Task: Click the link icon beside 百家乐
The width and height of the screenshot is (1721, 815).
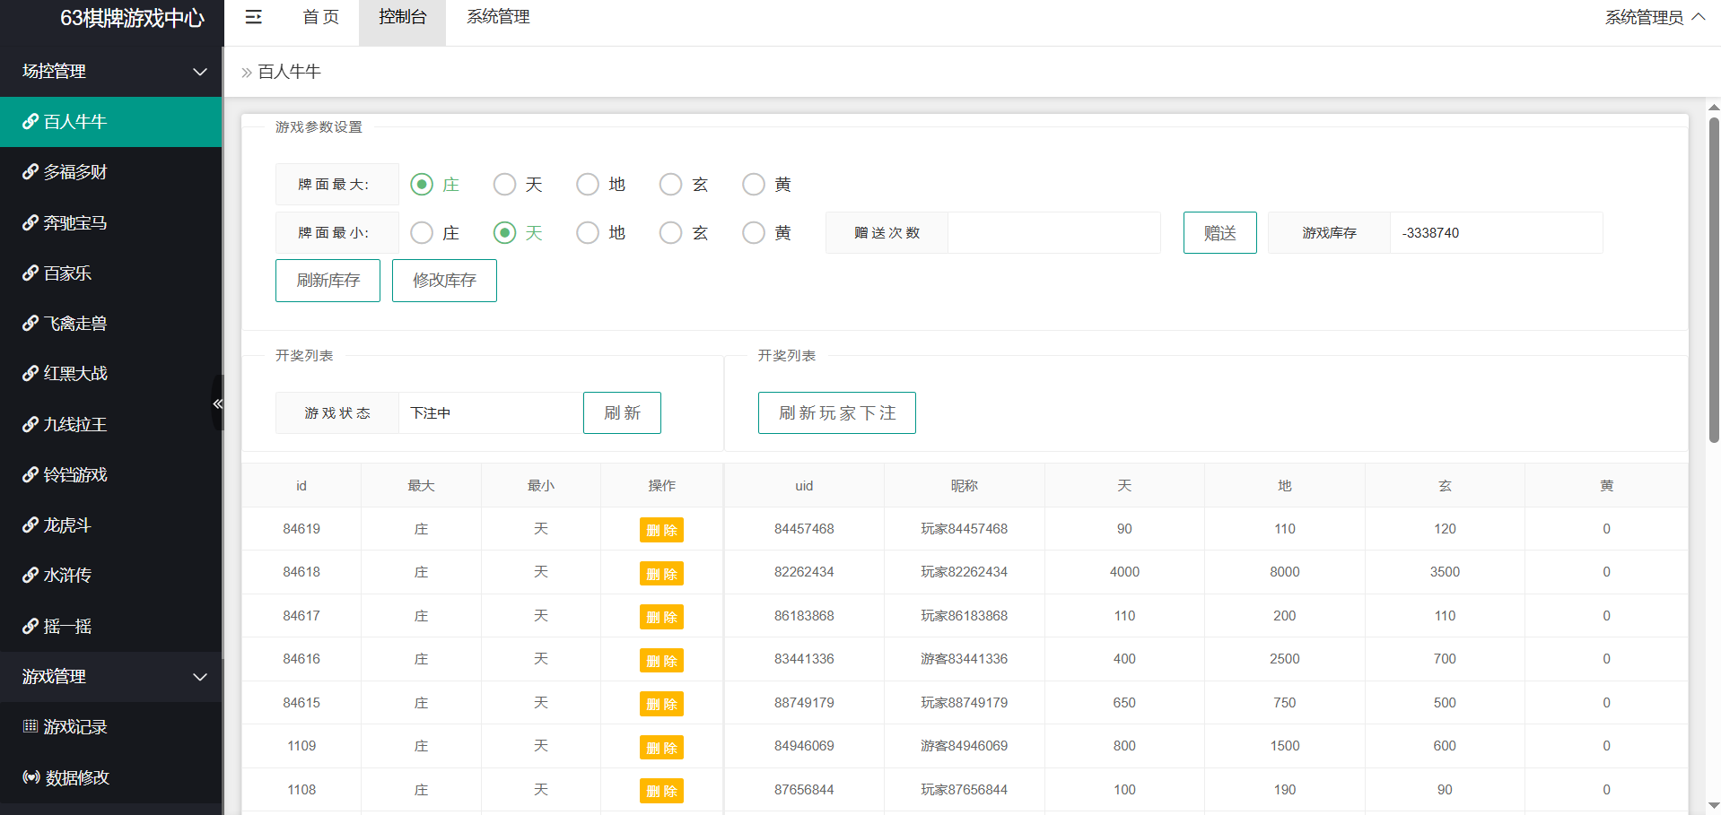Action: [x=31, y=273]
